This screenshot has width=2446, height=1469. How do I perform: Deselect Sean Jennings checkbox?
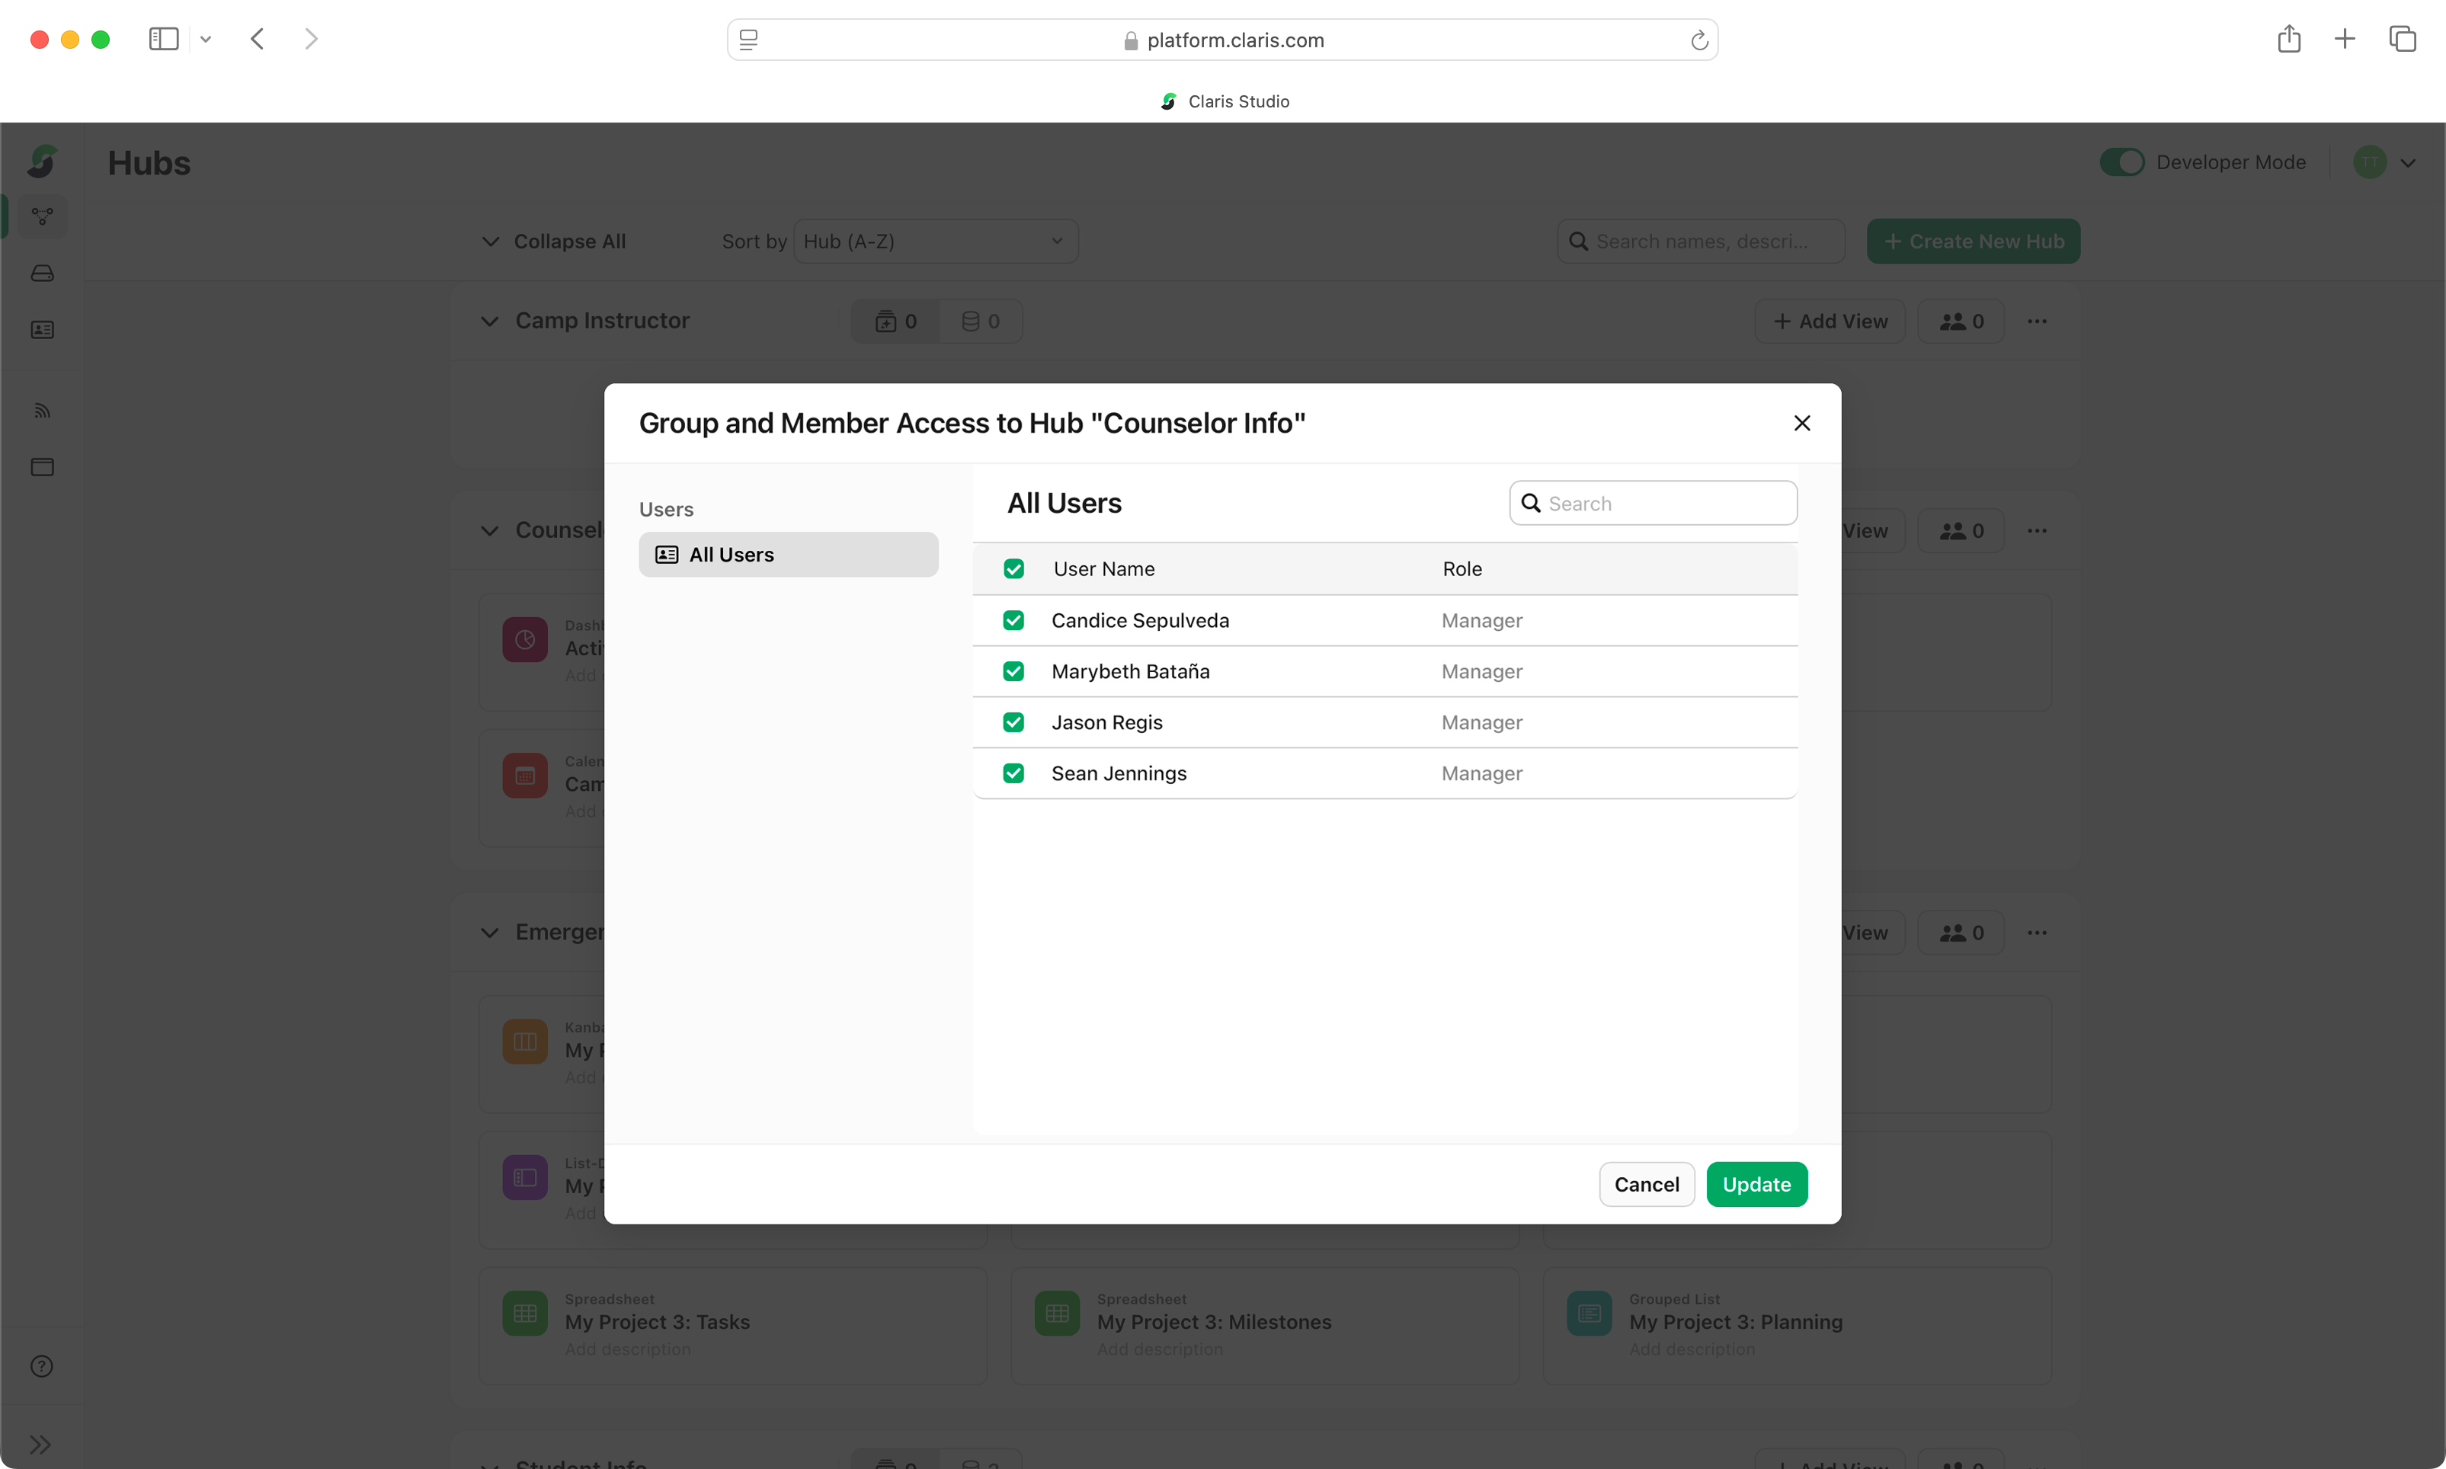1013,773
